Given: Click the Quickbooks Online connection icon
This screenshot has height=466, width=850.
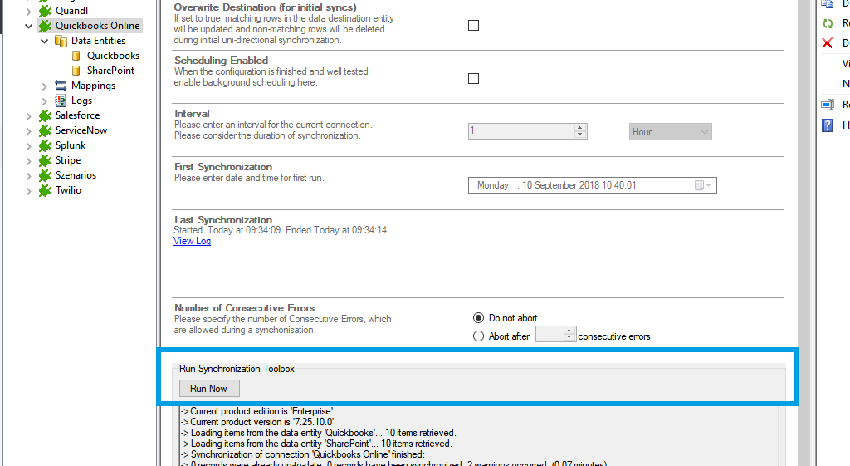Looking at the screenshot, I should pos(45,26).
